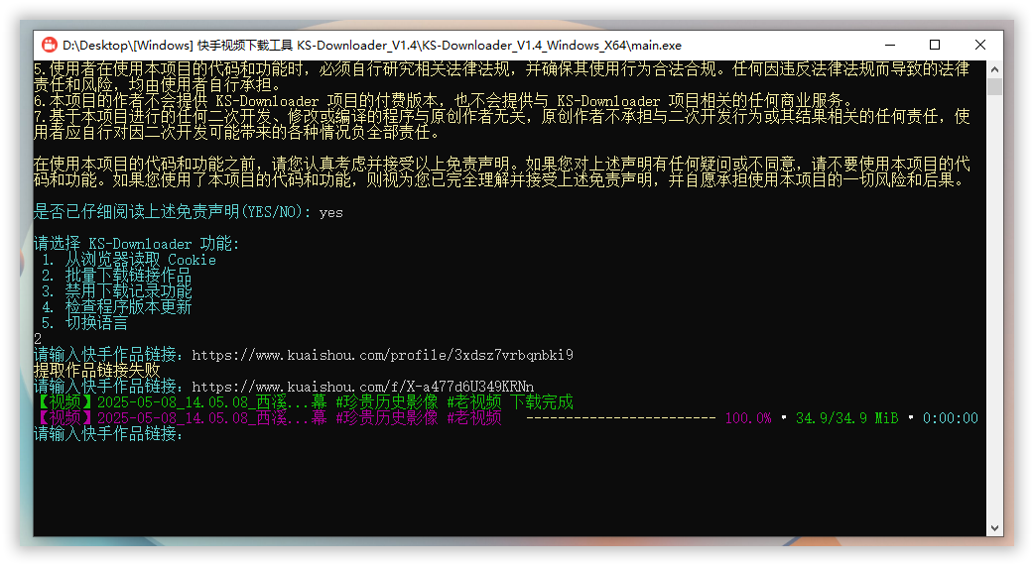Image resolution: width=1034 pixels, height=566 pixels.
Task: Click the kuaishou.com/profile URL text
Action: 382,355
